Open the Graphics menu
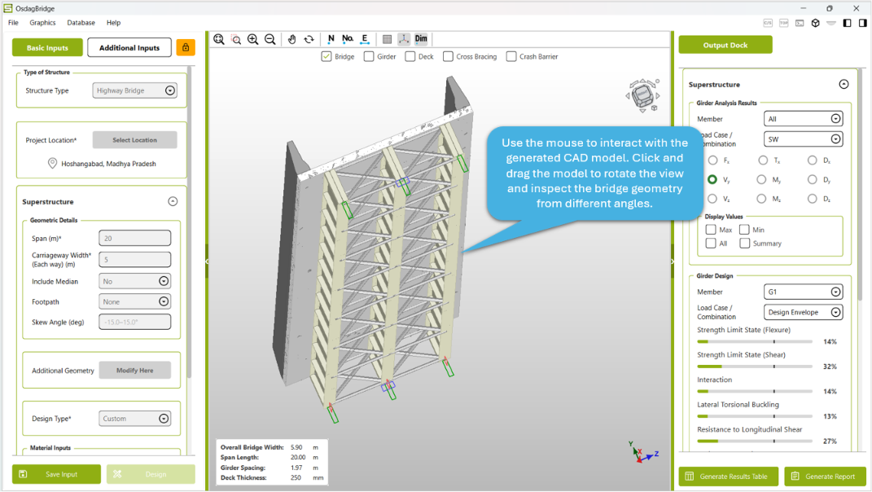872x492 pixels. (43, 23)
